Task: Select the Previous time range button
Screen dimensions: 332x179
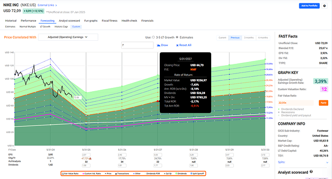Action: coord(235,37)
